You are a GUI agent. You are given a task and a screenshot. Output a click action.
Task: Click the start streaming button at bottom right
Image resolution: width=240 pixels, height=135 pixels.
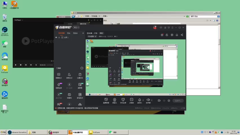click(178, 101)
